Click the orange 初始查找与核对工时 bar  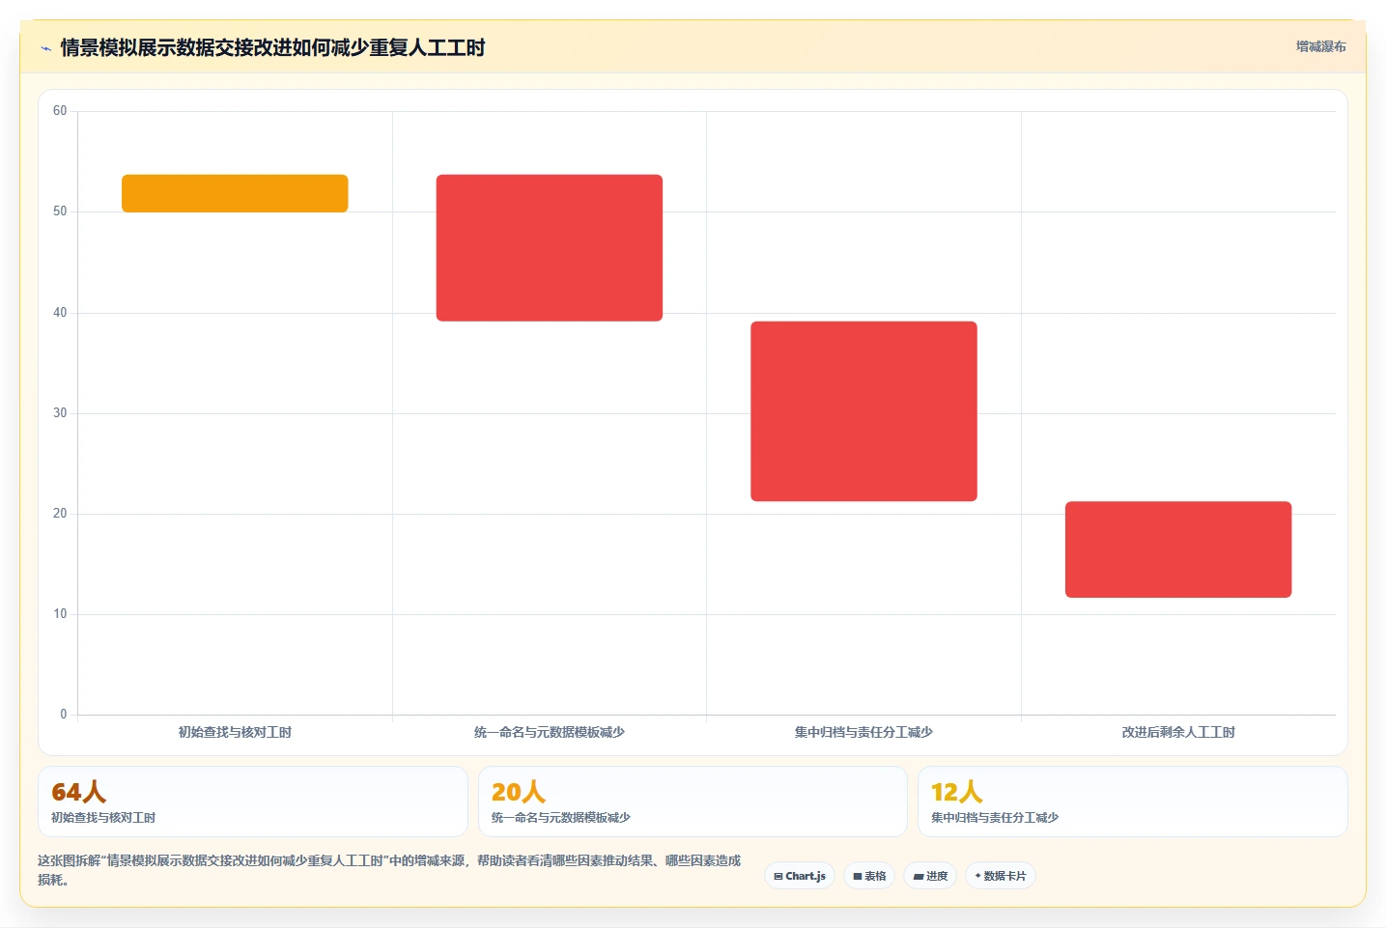coord(235,193)
